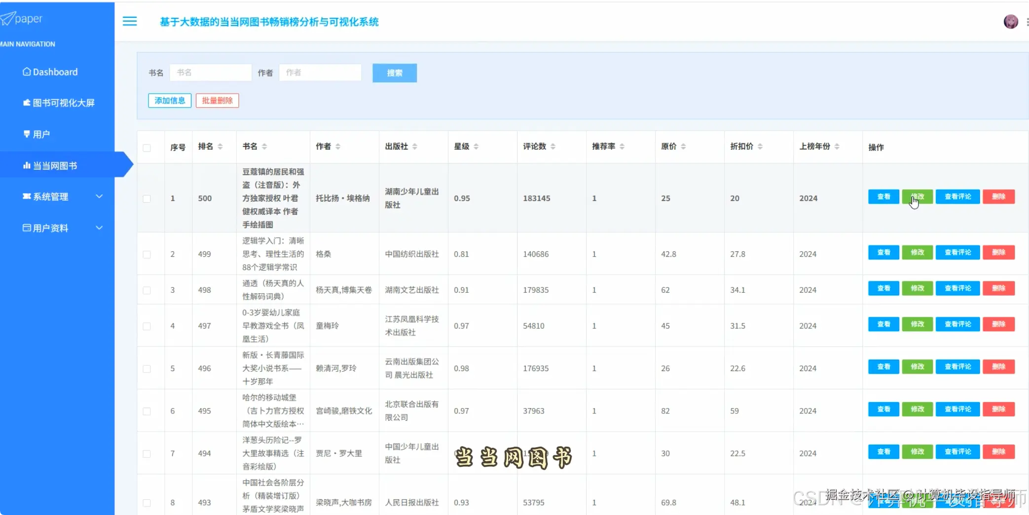Go to the 用户 sidebar item
This screenshot has width=1029, height=515.
point(37,134)
